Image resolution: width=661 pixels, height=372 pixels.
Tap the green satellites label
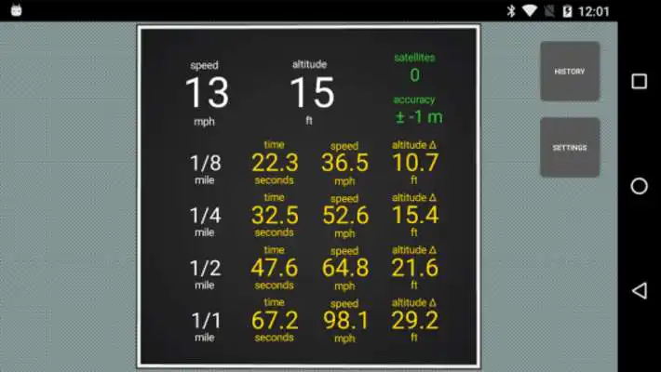(415, 58)
